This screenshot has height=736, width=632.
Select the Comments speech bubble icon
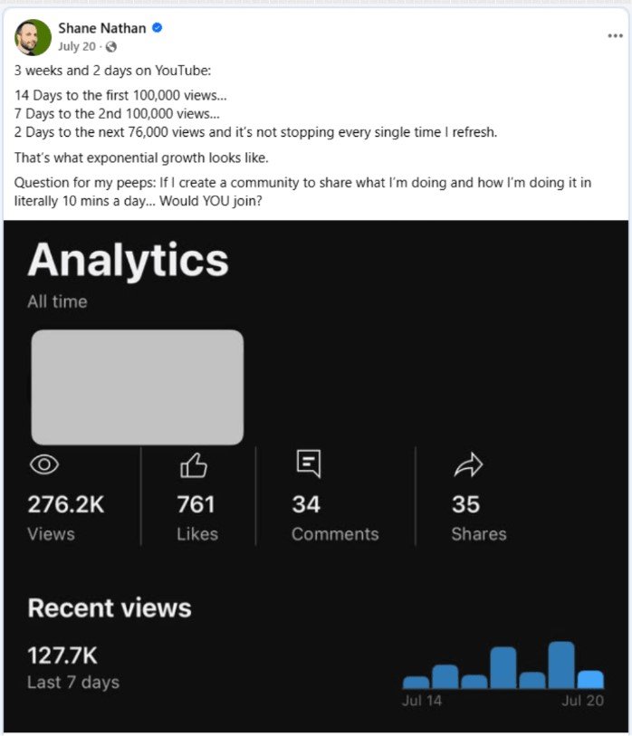pyautogui.click(x=308, y=463)
